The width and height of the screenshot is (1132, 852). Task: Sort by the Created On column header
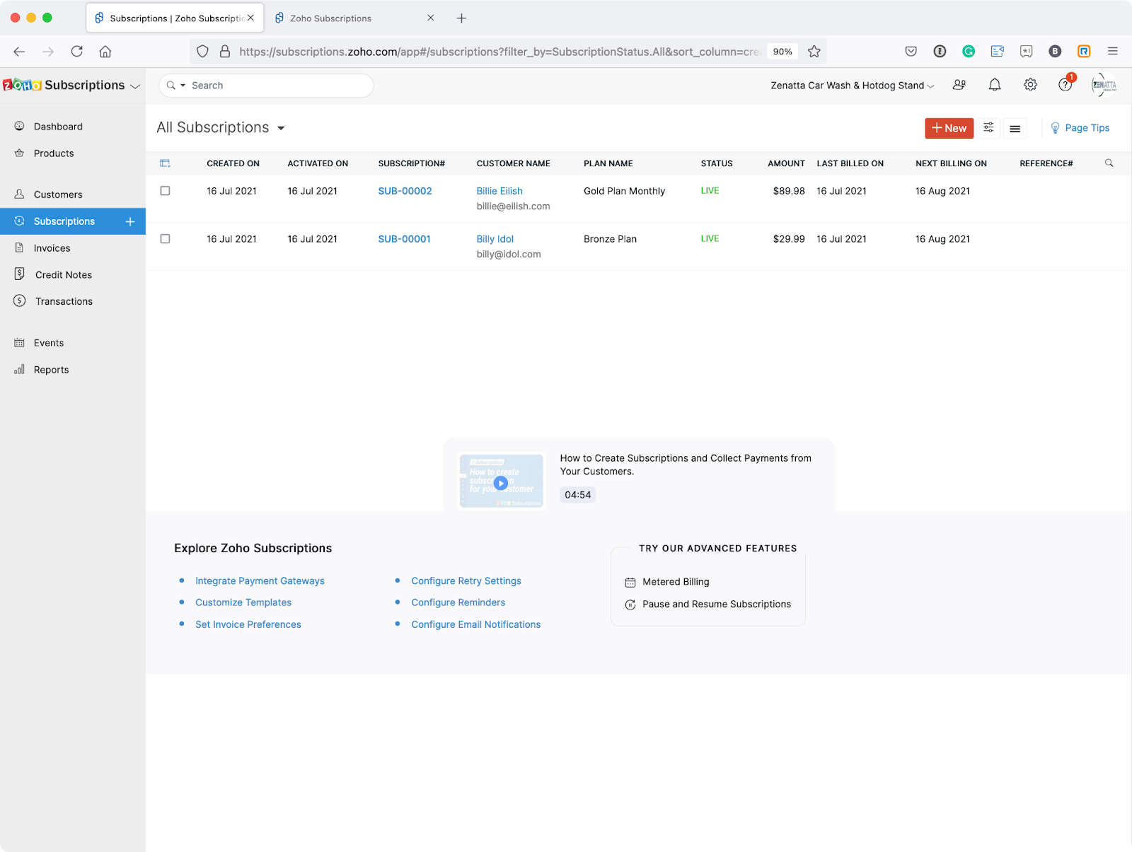(x=233, y=163)
